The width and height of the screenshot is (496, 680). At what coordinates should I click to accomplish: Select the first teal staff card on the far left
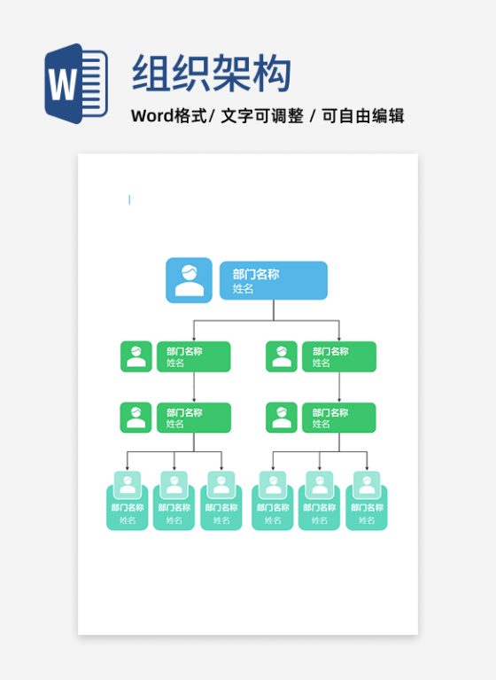128,500
